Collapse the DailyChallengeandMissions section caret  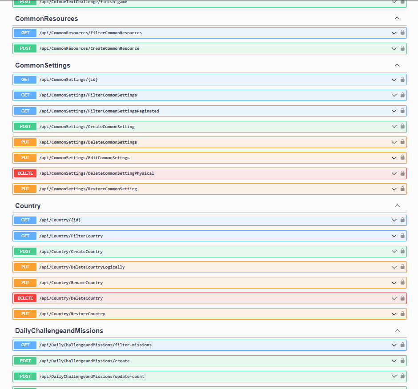pyautogui.click(x=397, y=330)
